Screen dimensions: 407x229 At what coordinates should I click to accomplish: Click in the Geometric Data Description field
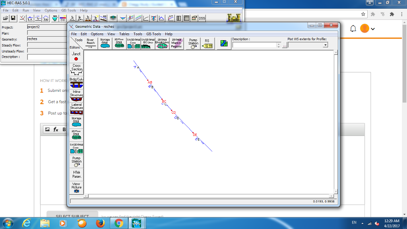pos(254,45)
